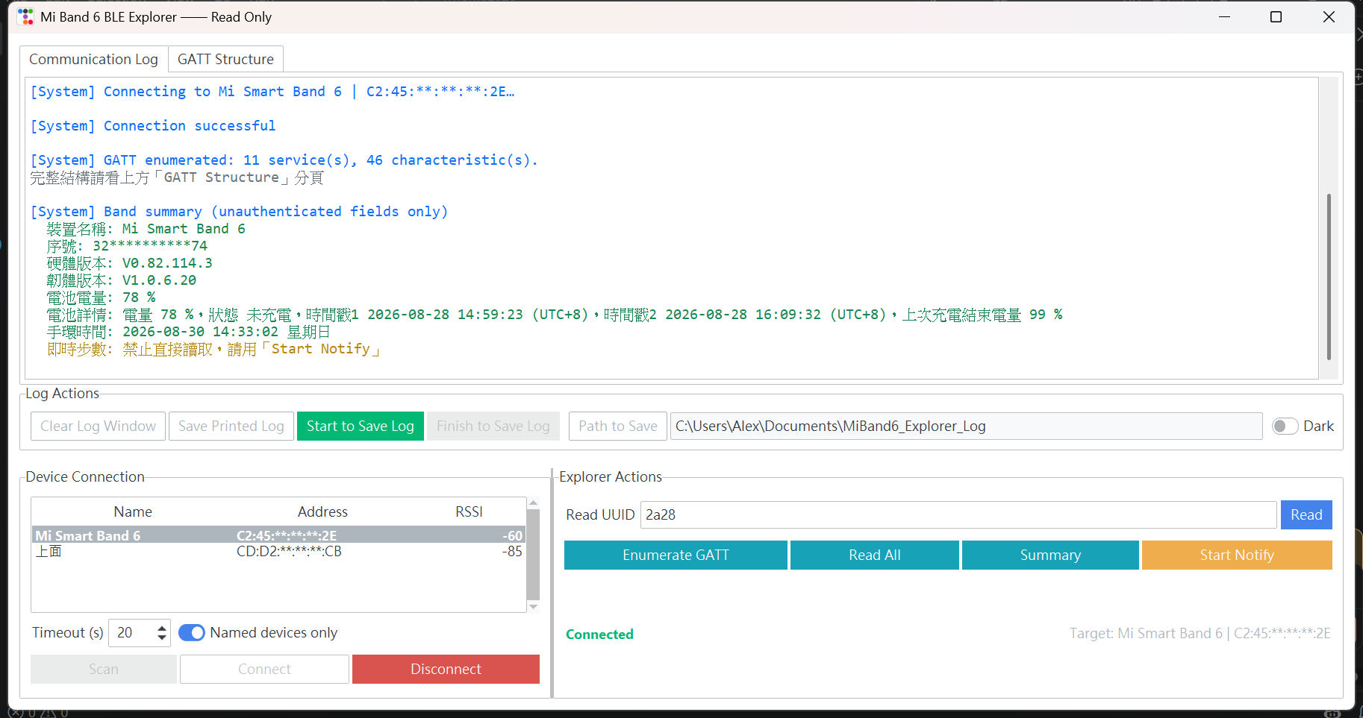Image resolution: width=1363 pixels, height=718 pixels.
Task: Disconnect from the Mi Smart Band 6
Action: tap(446, 669)
